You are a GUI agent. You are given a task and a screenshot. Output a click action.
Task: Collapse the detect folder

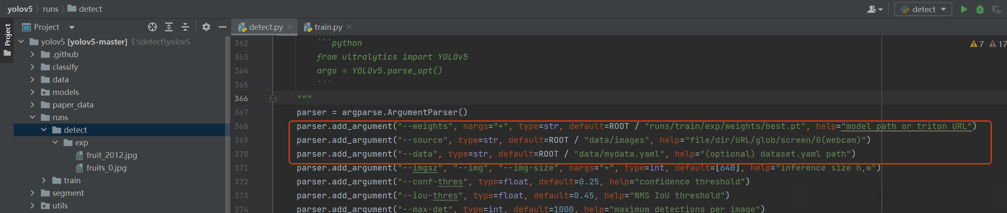click(44, 130)
